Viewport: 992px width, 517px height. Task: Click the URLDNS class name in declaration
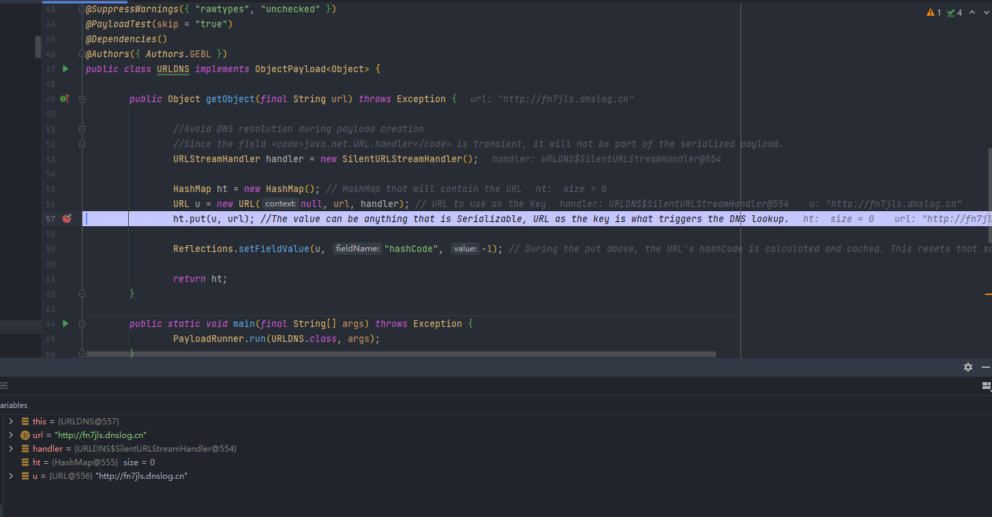173,69
